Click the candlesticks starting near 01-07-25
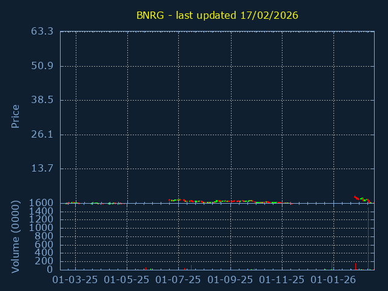 click(175, 200)
